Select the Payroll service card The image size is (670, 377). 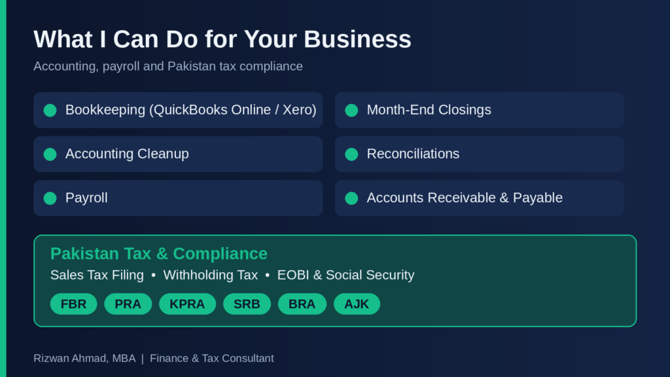178,198
